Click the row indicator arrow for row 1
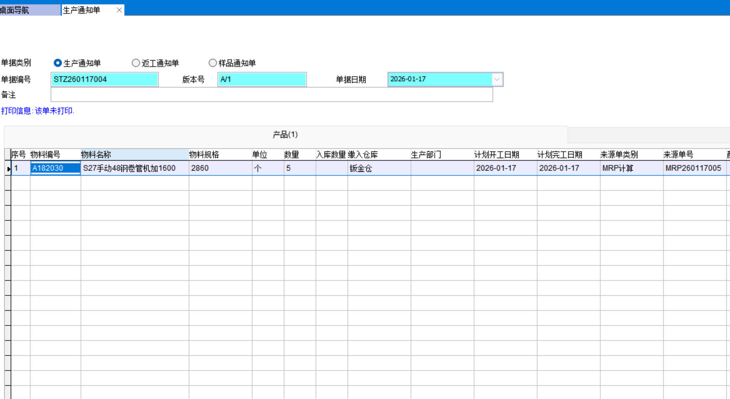Viewport: 730px width, 399px height. tap(8, 168)
